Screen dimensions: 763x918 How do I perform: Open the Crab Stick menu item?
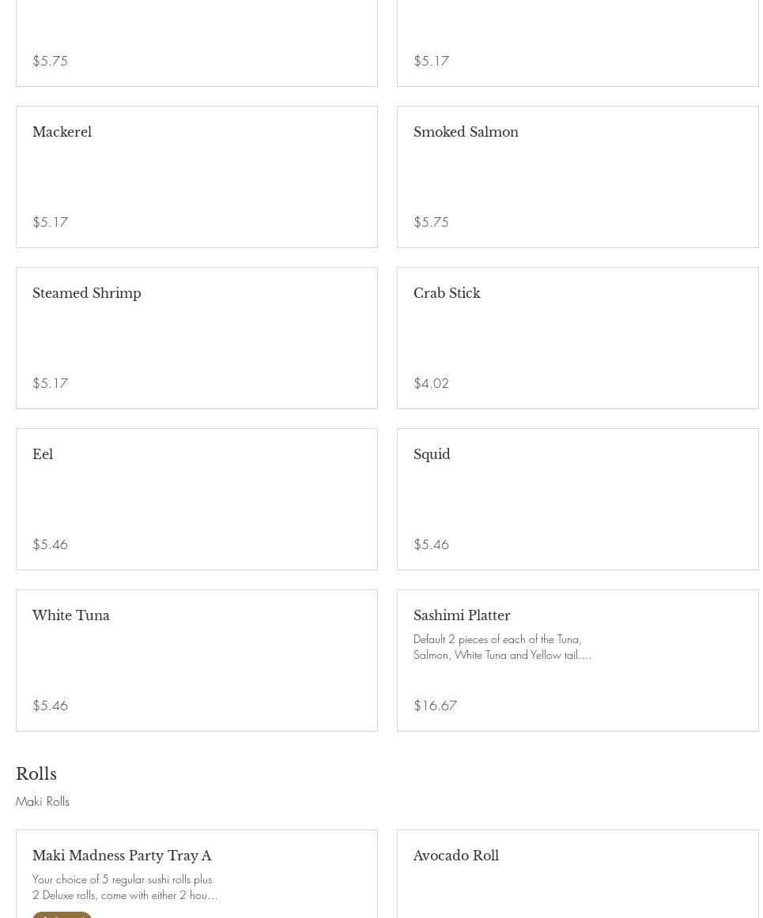[x=577, y=338]
